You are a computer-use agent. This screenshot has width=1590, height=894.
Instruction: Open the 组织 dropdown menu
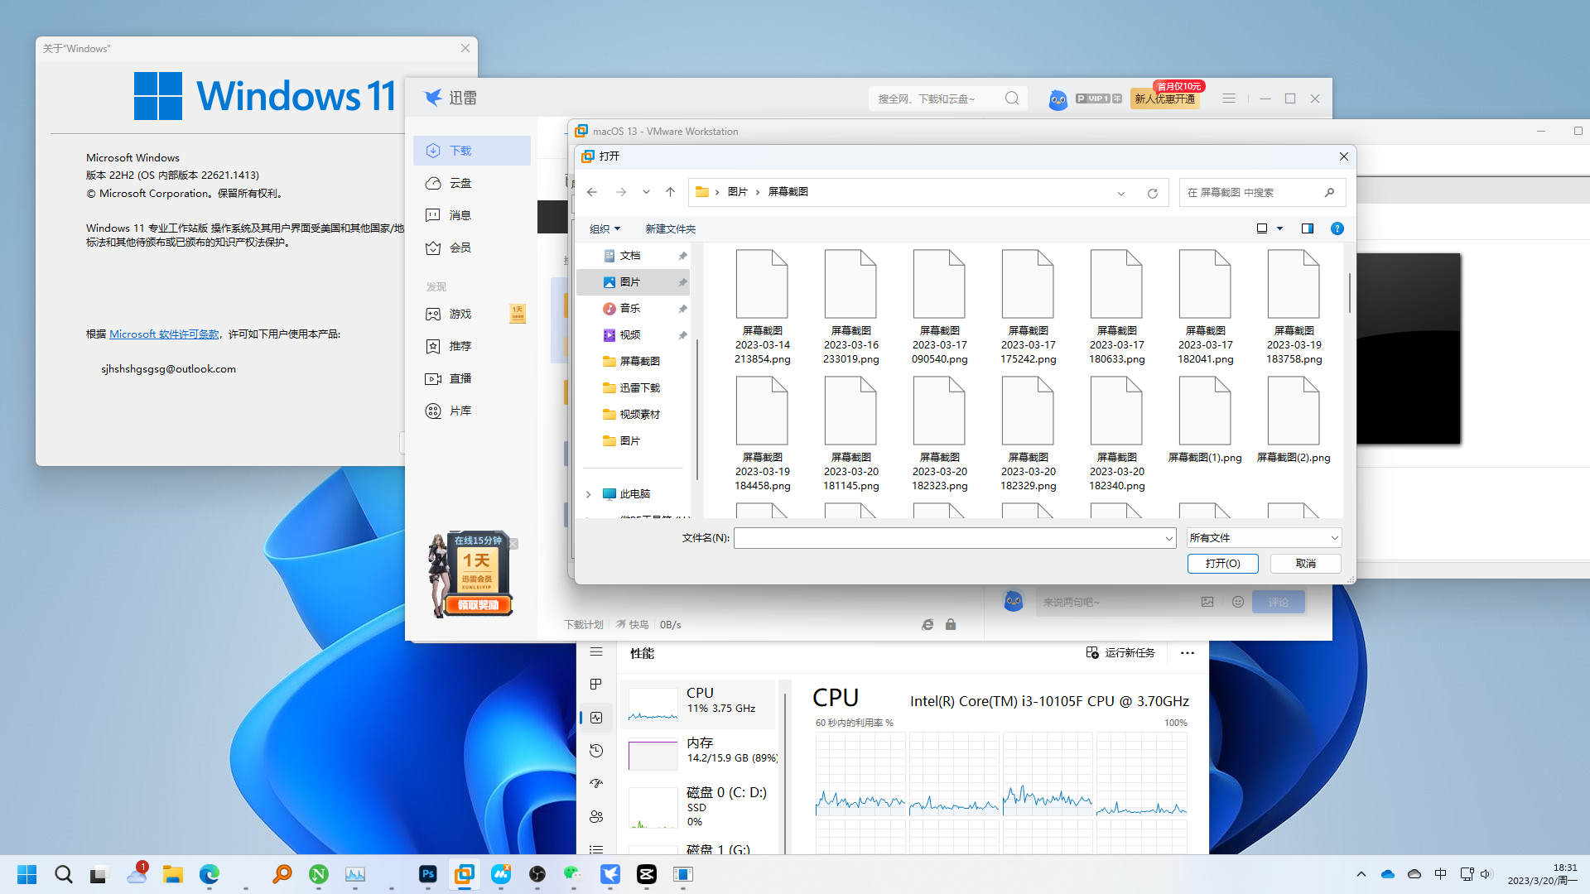pyautogui.click(x=605, y=228)
